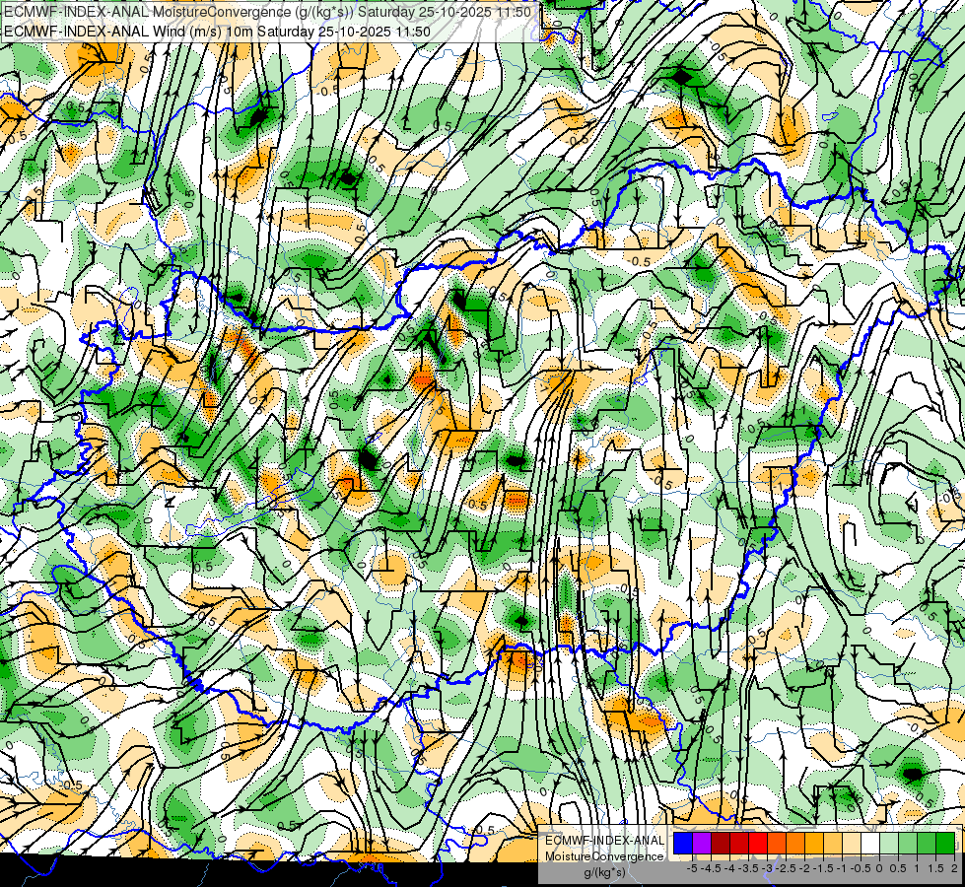Viewport: 965px width, 887px height.
Task: Click the blue legend swatch below -5
Action: point(683,844)
